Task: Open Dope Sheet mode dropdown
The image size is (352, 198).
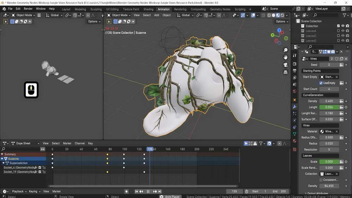Action: pyautogui.click(x=25, y=143)
